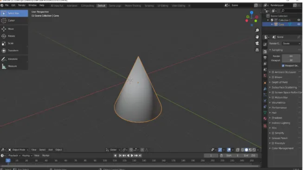Open the Render Engine Eevee dropdown
Image resolution: width=303 pixels, height=170 pixels.
(291, 44)
